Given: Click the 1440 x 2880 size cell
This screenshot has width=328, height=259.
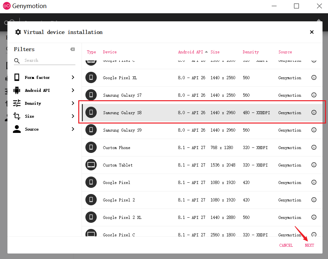Looking at the screenshot, I should coord(223,217).
